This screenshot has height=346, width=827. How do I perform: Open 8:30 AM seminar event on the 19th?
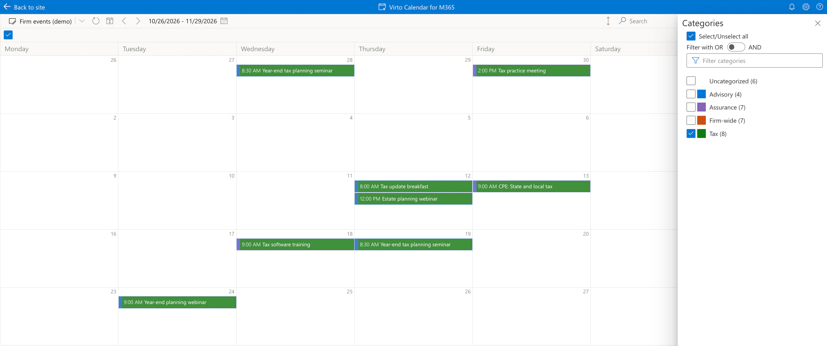(413, 244)
